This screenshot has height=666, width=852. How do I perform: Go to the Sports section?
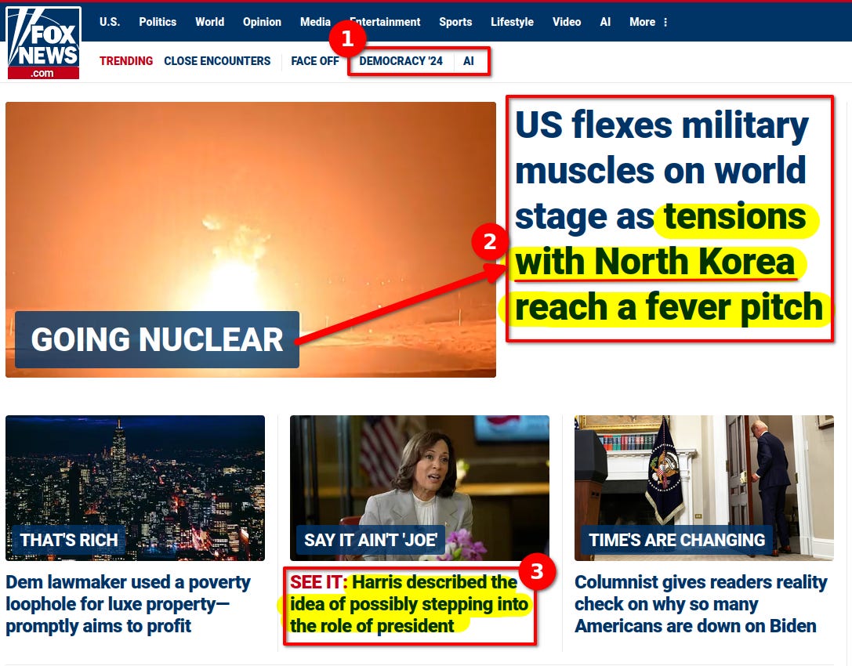tap(455, 22)
